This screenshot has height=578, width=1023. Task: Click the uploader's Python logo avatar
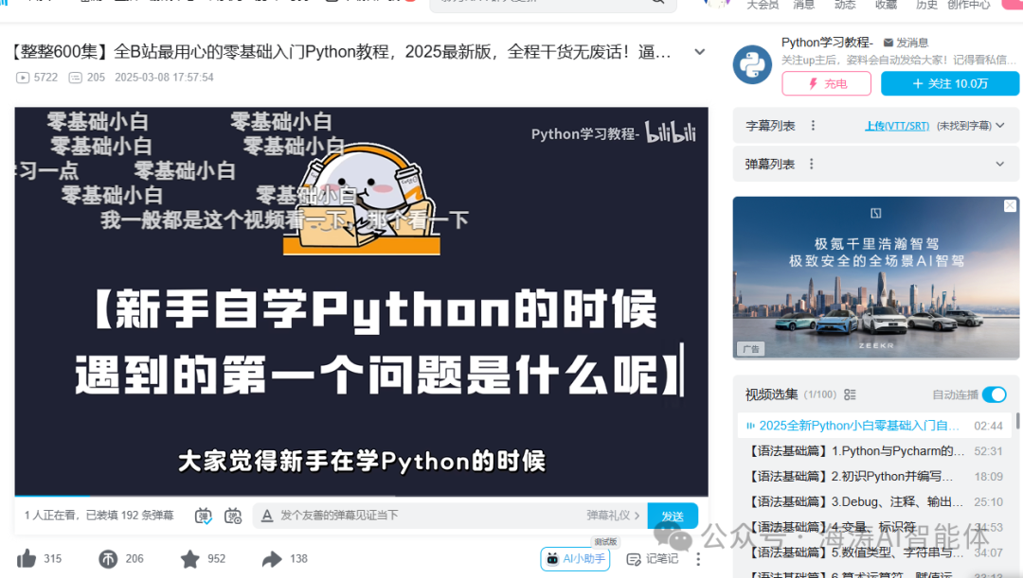coord(752,64)
